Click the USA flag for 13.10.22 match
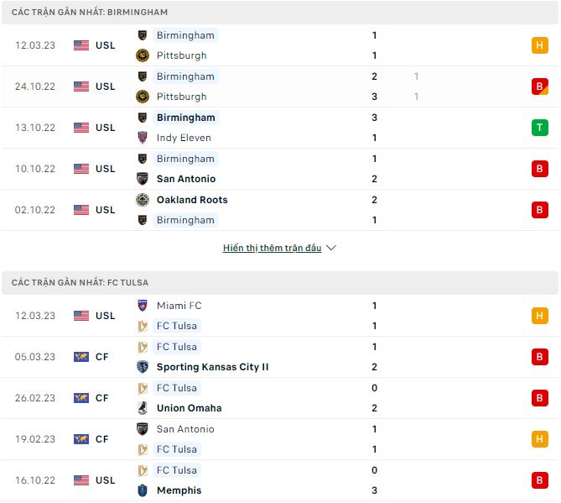 81,128
